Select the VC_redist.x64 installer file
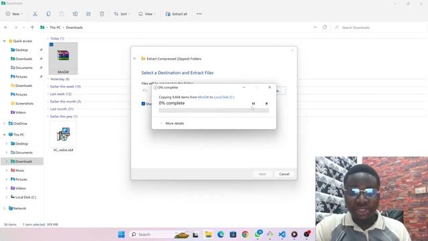The image size is (428, 241). (x=63, y=137)
